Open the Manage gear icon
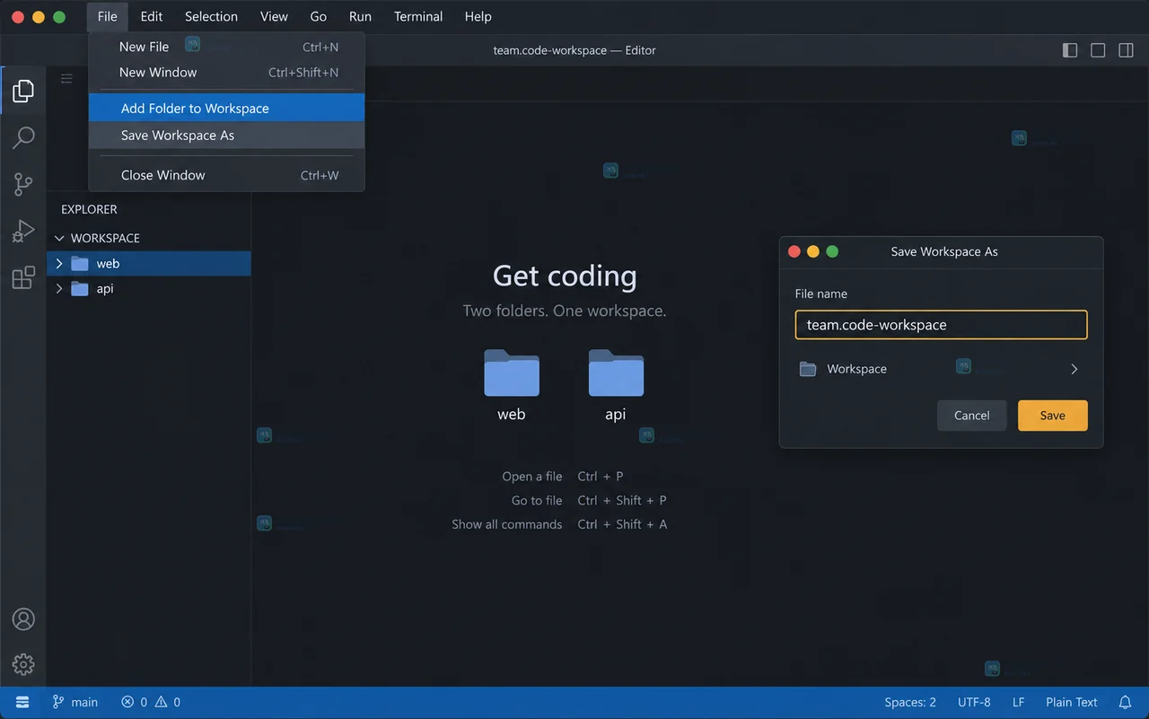This screenshot has height=719, width=1149. [x=23, y=664]
